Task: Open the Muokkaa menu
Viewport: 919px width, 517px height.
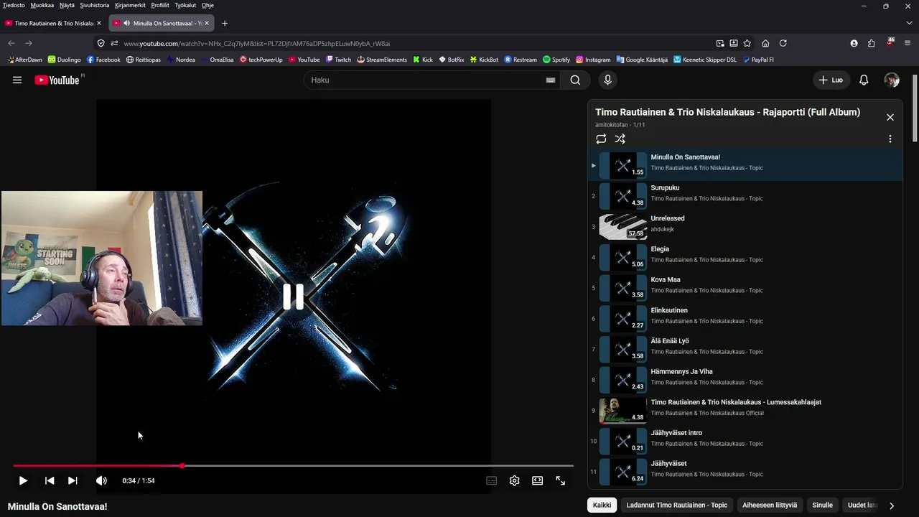Action: point(42,5)
